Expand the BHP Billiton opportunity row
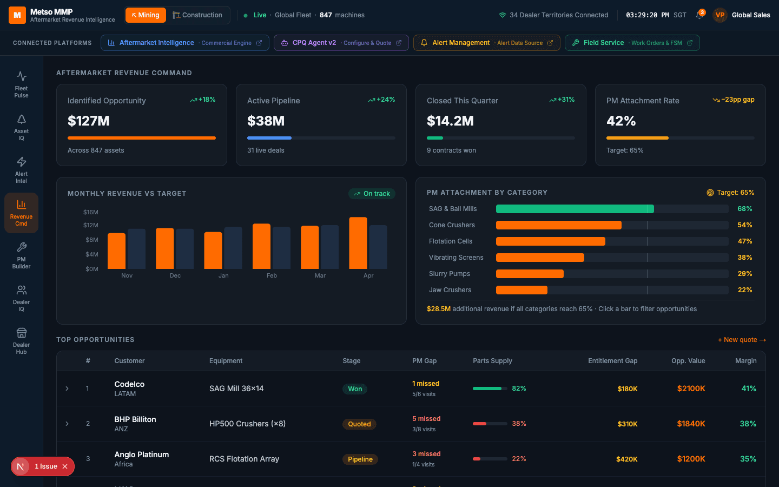Screen dimensions: 779x487 tap(67, 424)
